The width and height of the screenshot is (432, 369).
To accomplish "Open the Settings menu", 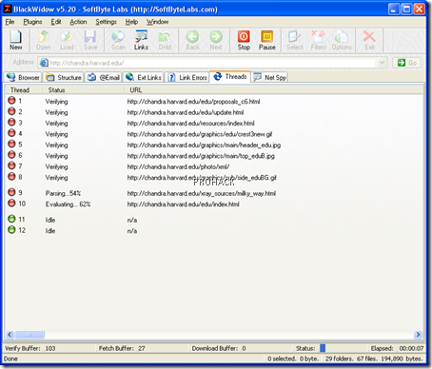I will click(107, 22).
